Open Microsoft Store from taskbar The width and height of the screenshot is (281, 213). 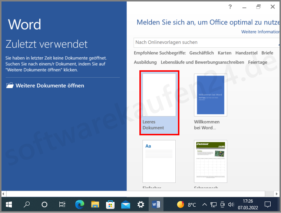click(110, 204)
